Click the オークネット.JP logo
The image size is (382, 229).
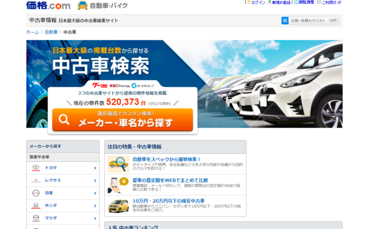[143, 86]
